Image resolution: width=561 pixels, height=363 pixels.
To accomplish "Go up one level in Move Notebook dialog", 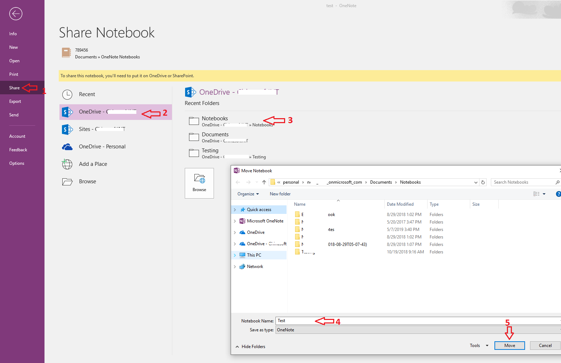I will (x=264, y=182).
